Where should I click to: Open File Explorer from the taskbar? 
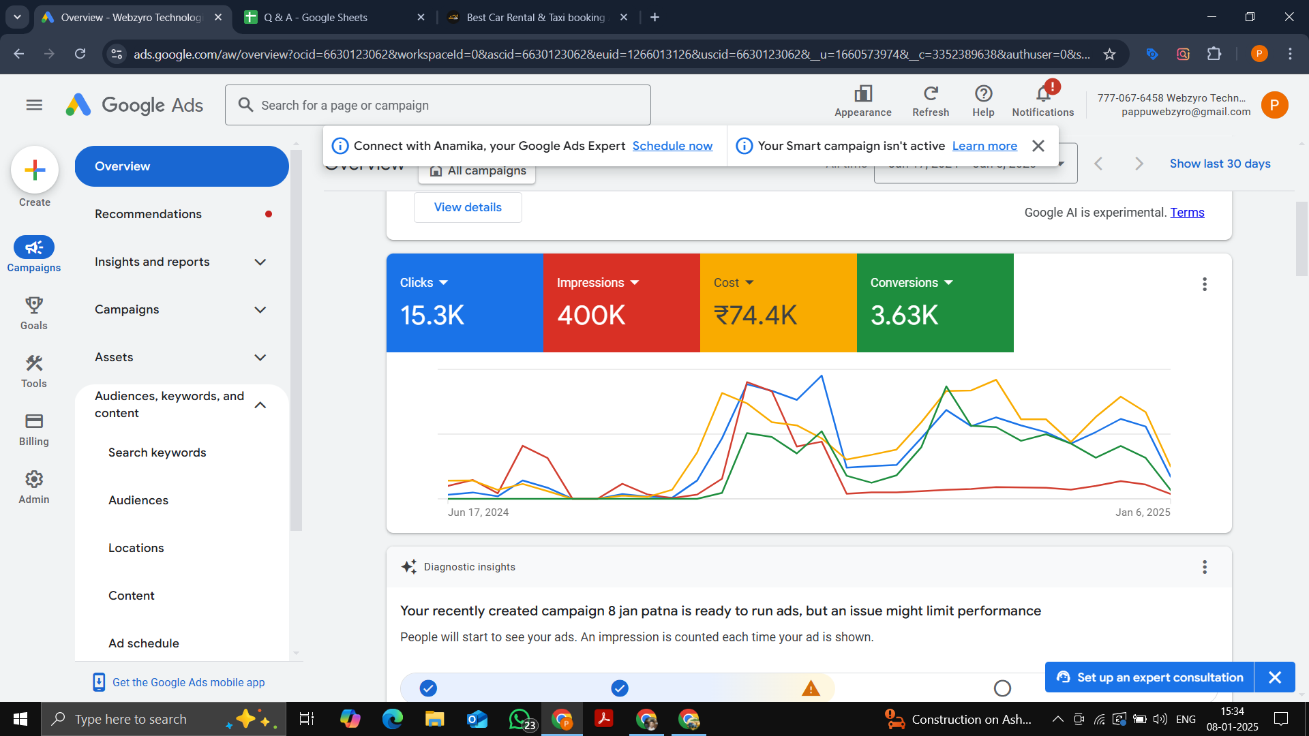pyautogui.click(x=434, y=719)
